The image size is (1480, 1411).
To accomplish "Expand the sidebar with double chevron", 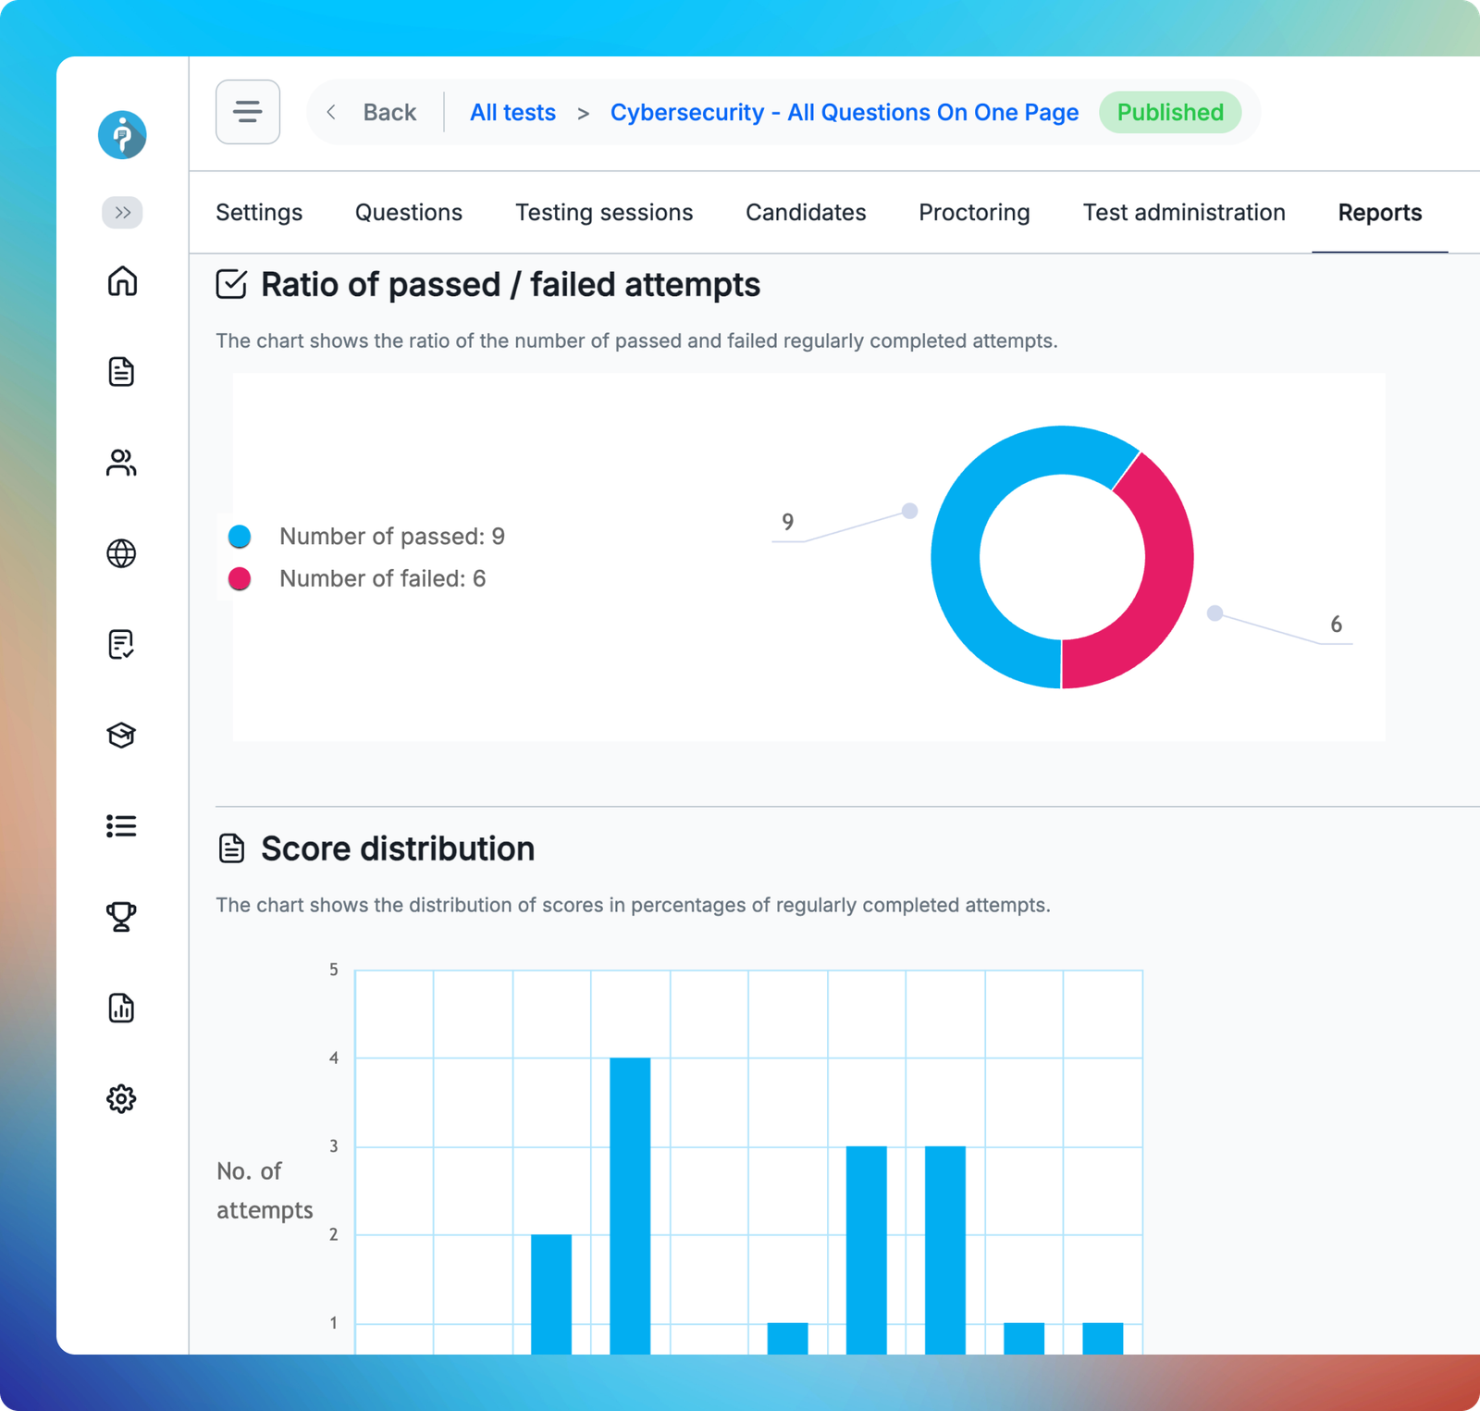I will coord(122,213).
